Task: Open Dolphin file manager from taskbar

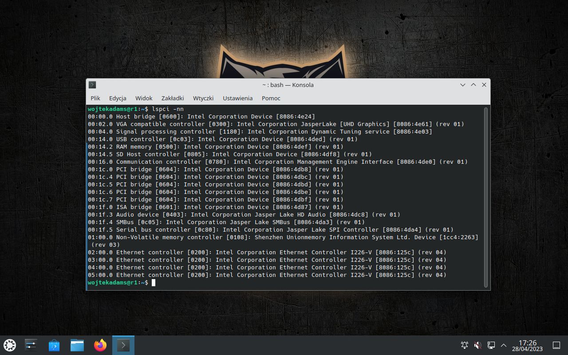Action: pyautogui.click(x=77, y=345)
